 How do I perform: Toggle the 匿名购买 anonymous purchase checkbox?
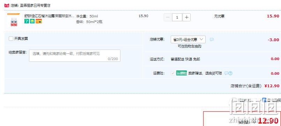coord(264,100)
